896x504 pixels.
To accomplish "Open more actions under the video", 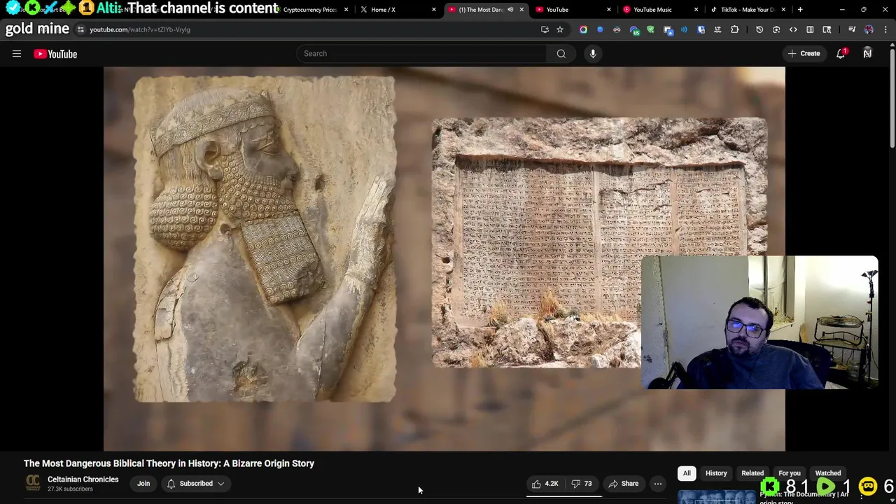I will coord(658,484).
